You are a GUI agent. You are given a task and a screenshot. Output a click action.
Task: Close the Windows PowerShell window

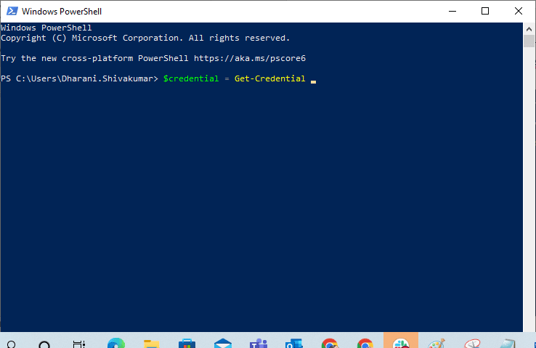(x=519, y=12)
